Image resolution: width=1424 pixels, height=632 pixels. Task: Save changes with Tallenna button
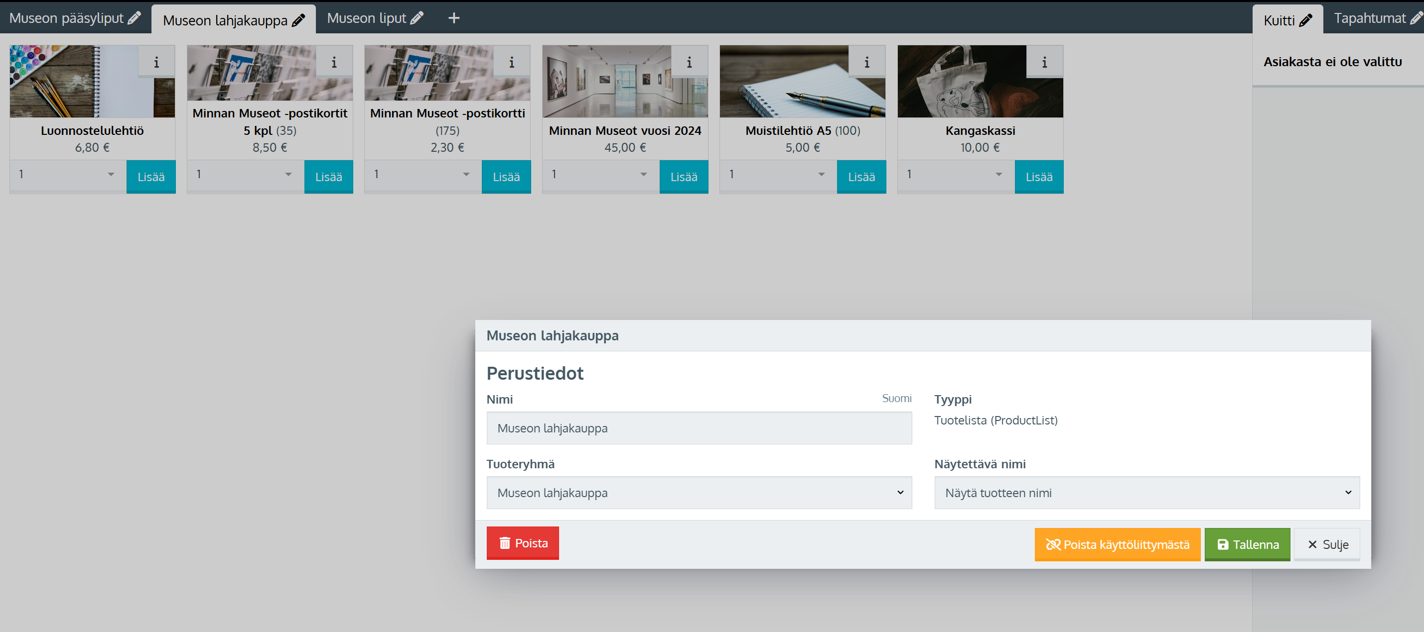coord(1247,545)
